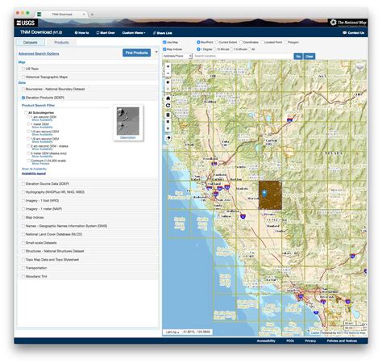Check 1 meter DEM
The height and width of the screenshot is (364, 382).
[x=28, y=124]
